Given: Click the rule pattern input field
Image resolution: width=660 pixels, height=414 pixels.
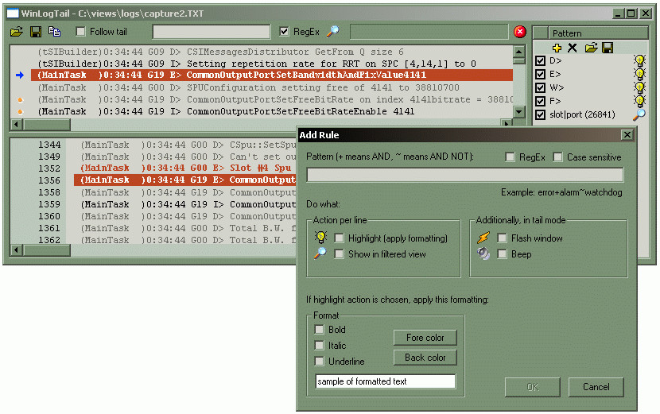Looking at the screenshot, I should 465,175.
